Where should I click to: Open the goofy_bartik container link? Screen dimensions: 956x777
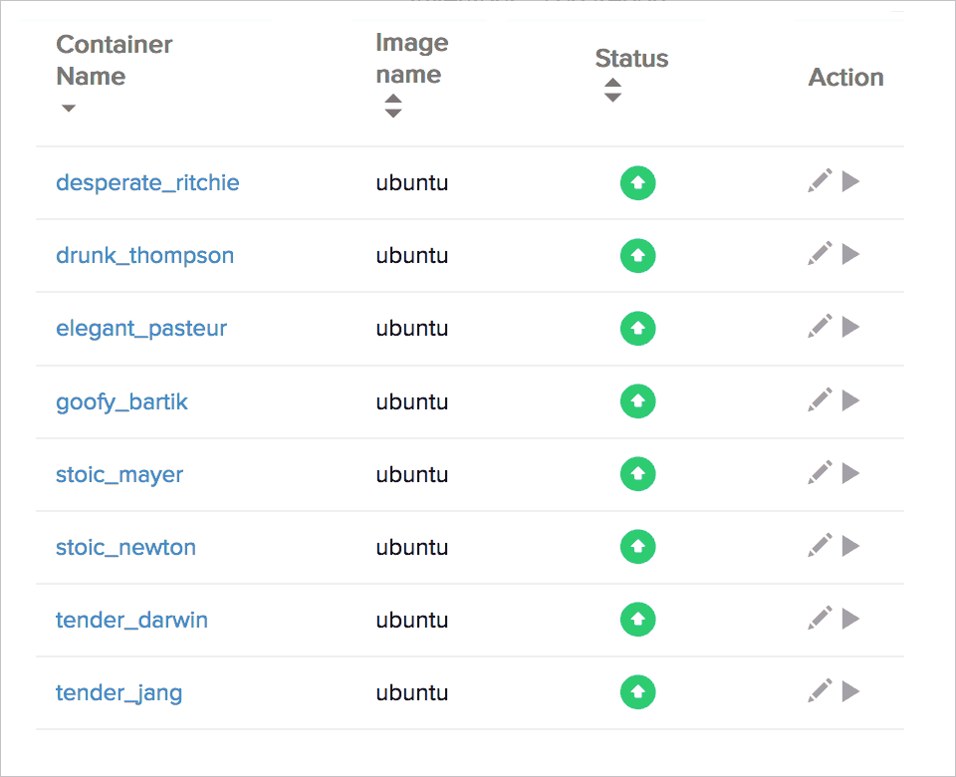pyautogui.click(x=121, y=401)
